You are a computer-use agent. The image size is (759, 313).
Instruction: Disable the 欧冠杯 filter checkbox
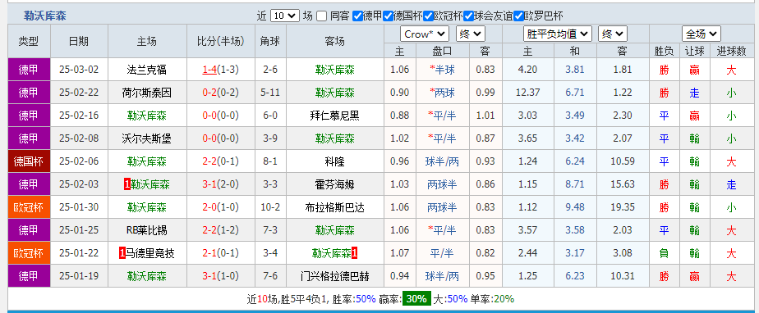(x=429, y=16)
